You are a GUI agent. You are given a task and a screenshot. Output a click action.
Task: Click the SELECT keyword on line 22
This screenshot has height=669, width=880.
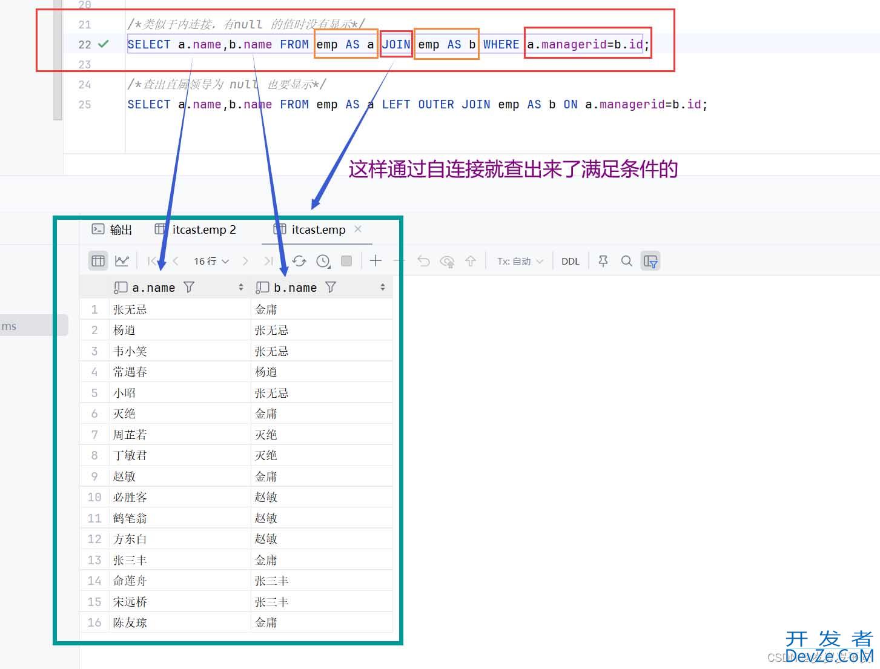pos(149,44)
